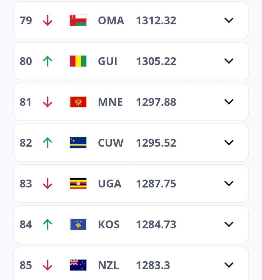Click the Kosovo flag icon

[78, 225]
